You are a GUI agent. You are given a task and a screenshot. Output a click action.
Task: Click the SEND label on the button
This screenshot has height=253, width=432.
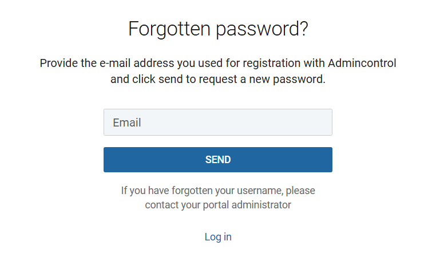point(218,160)
